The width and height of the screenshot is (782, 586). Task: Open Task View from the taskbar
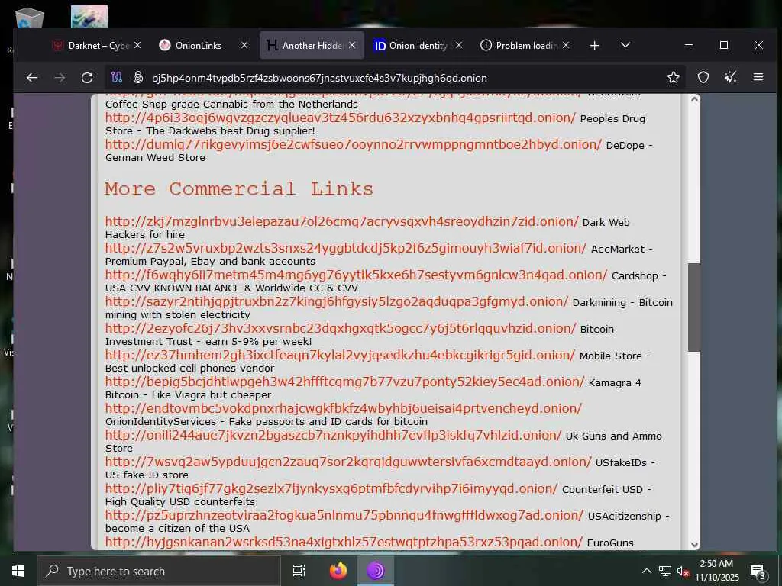pyautogui.click(x=299, y=571)
